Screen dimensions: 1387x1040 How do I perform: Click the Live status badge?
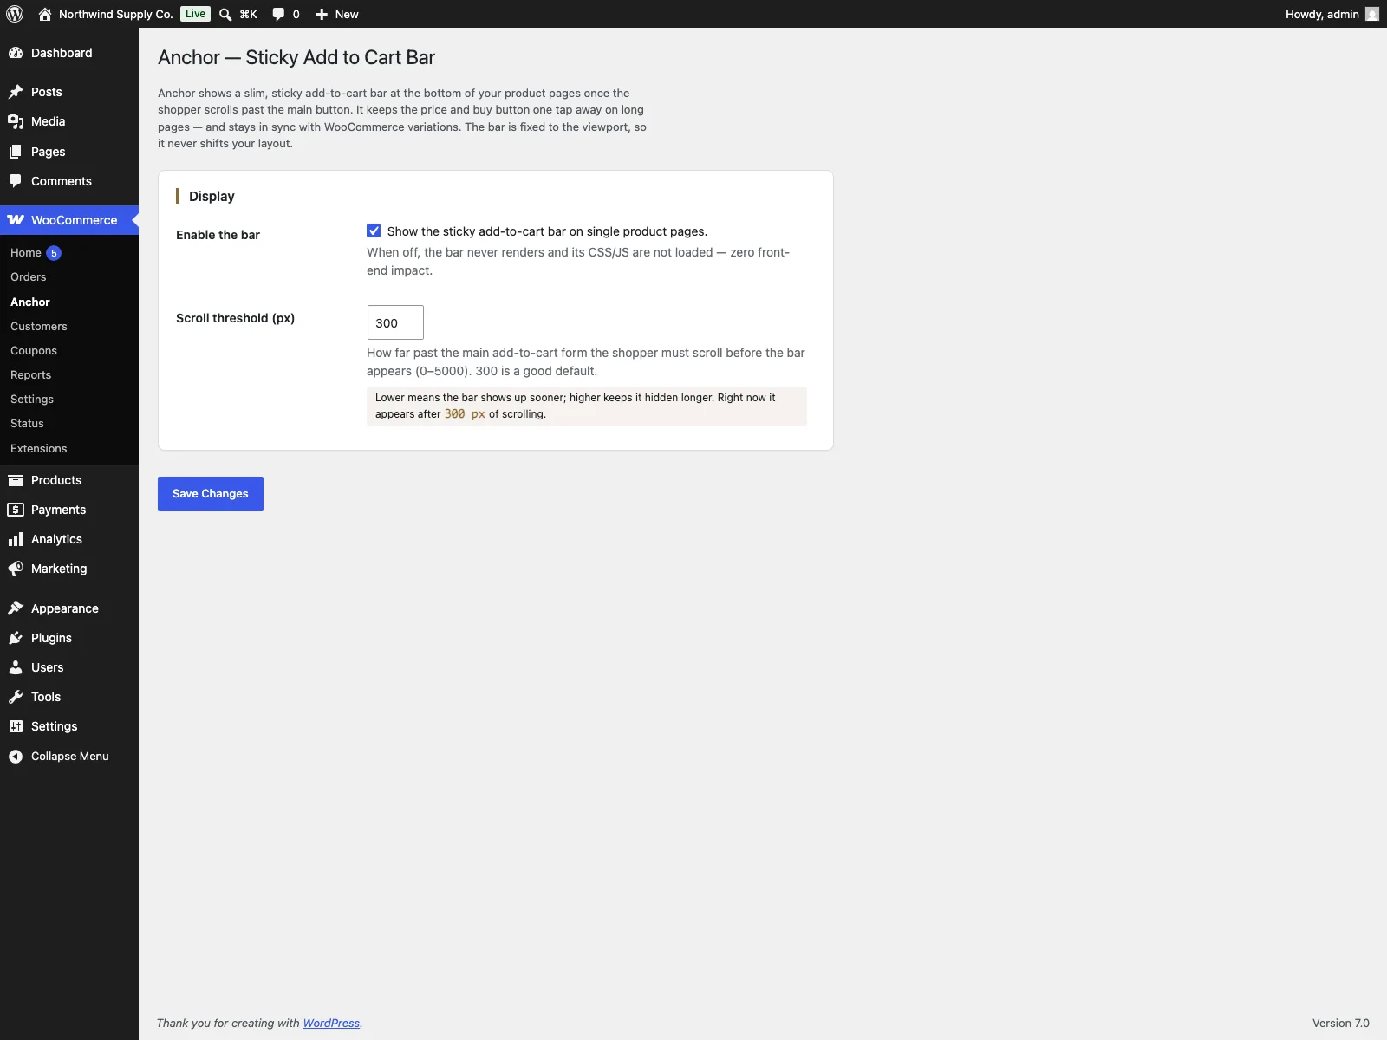[196, 14]
